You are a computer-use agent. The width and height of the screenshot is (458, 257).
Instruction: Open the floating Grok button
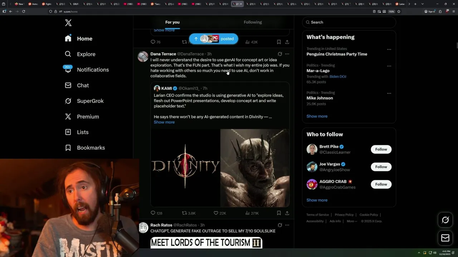[445, 220]
